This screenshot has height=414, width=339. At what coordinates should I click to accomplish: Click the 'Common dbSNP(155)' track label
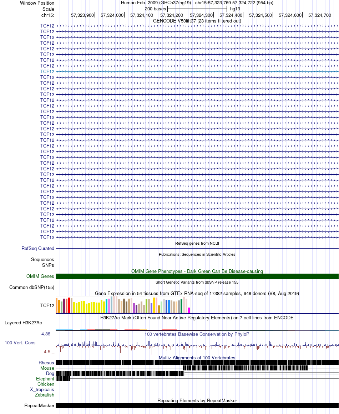(x=32, y=287)
